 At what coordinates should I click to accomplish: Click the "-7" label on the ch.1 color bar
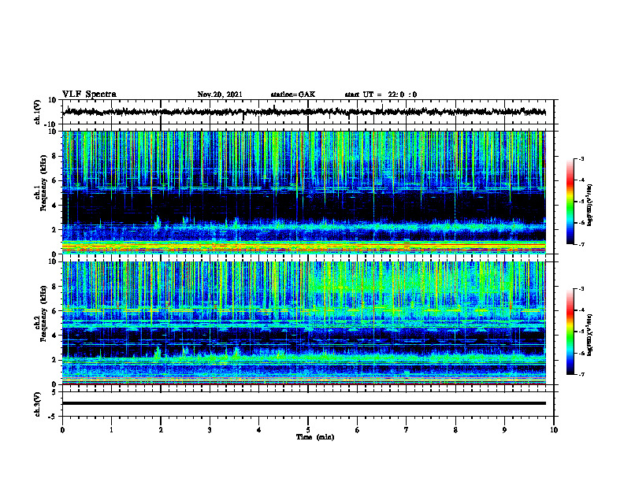(x=581, y=244)
